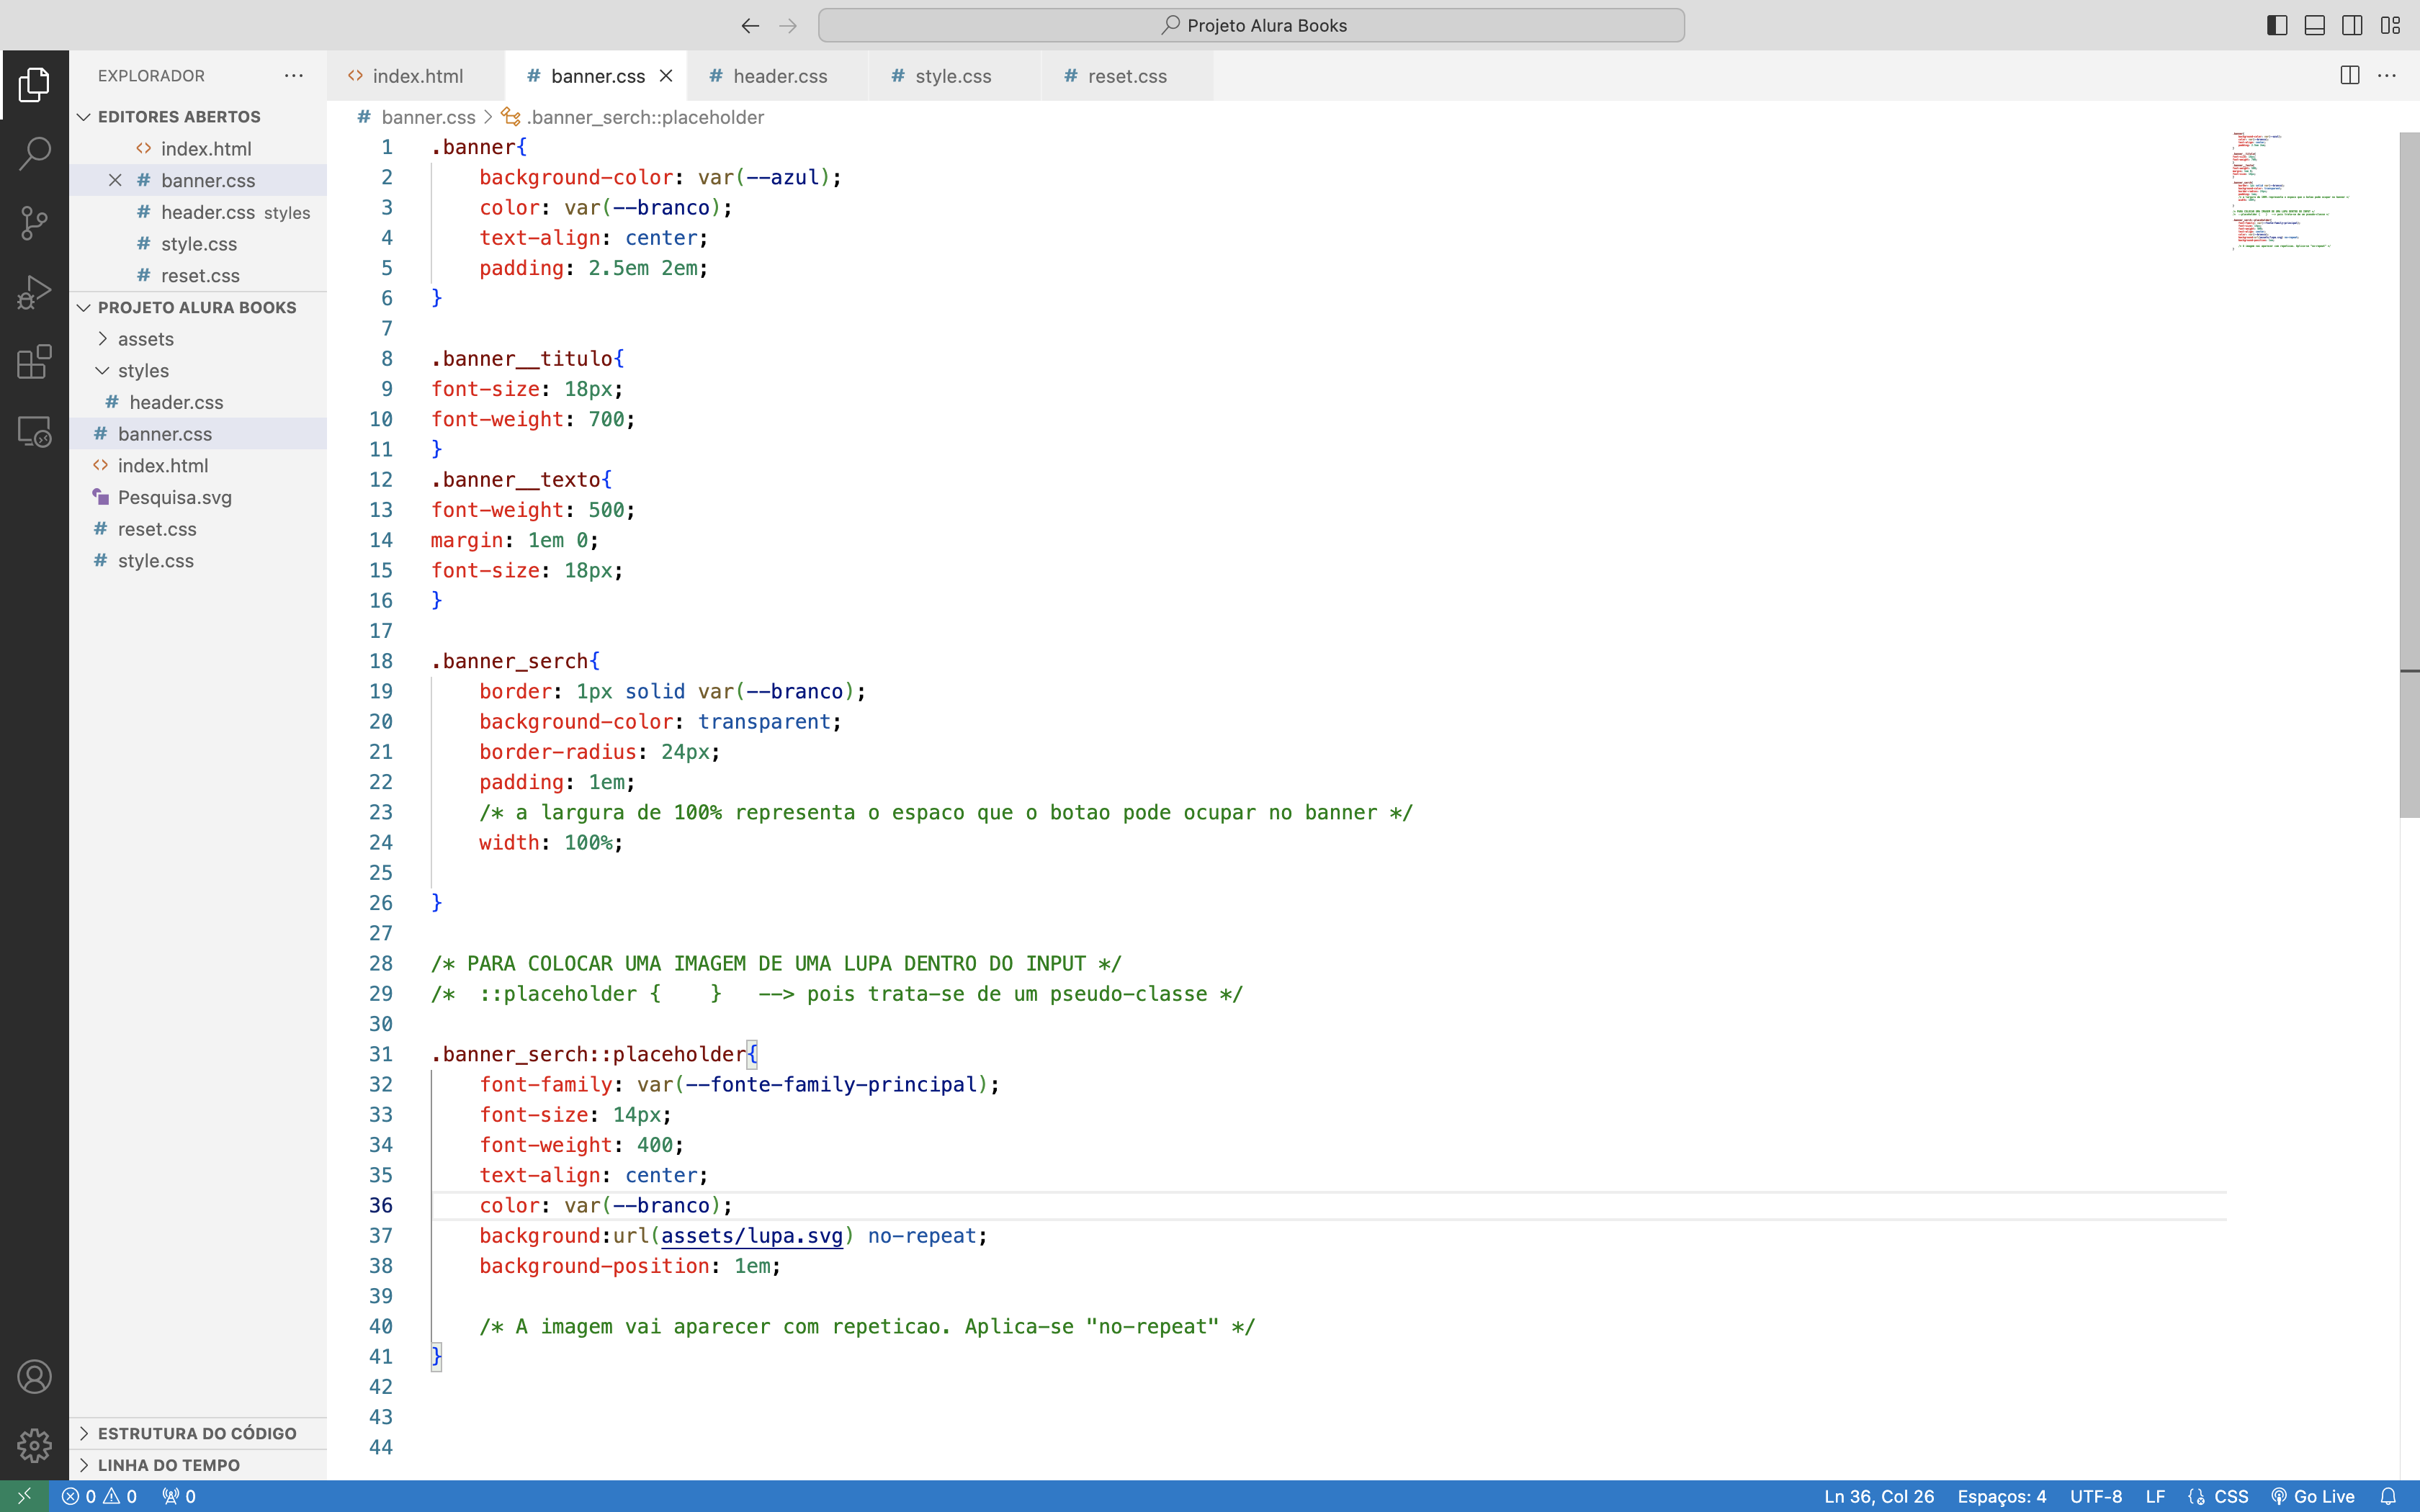This screenshot has height=1512, width=2420.
Task: Open index.html in open editors list
Action: [198, 149]
